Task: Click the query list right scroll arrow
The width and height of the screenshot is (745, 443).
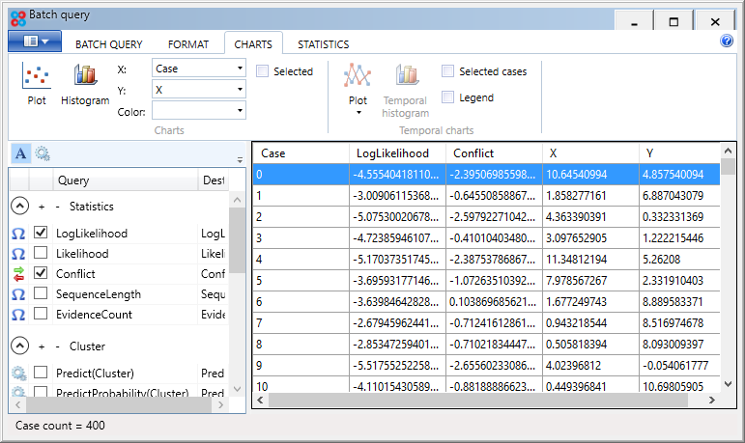Action: point(220,405)
